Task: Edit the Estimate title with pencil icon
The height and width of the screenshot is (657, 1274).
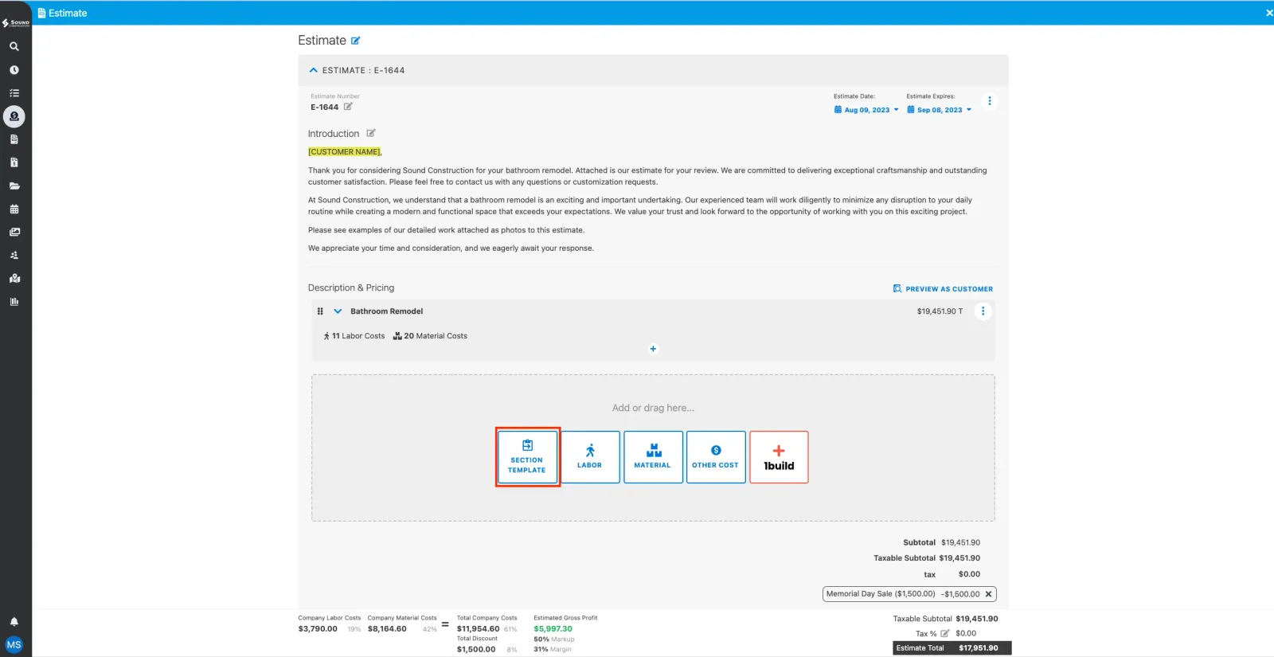Action: tap(356, 41)
